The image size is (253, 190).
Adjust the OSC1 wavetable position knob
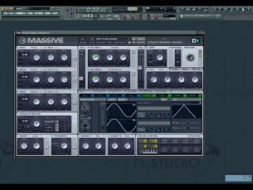tap(37, 58)
